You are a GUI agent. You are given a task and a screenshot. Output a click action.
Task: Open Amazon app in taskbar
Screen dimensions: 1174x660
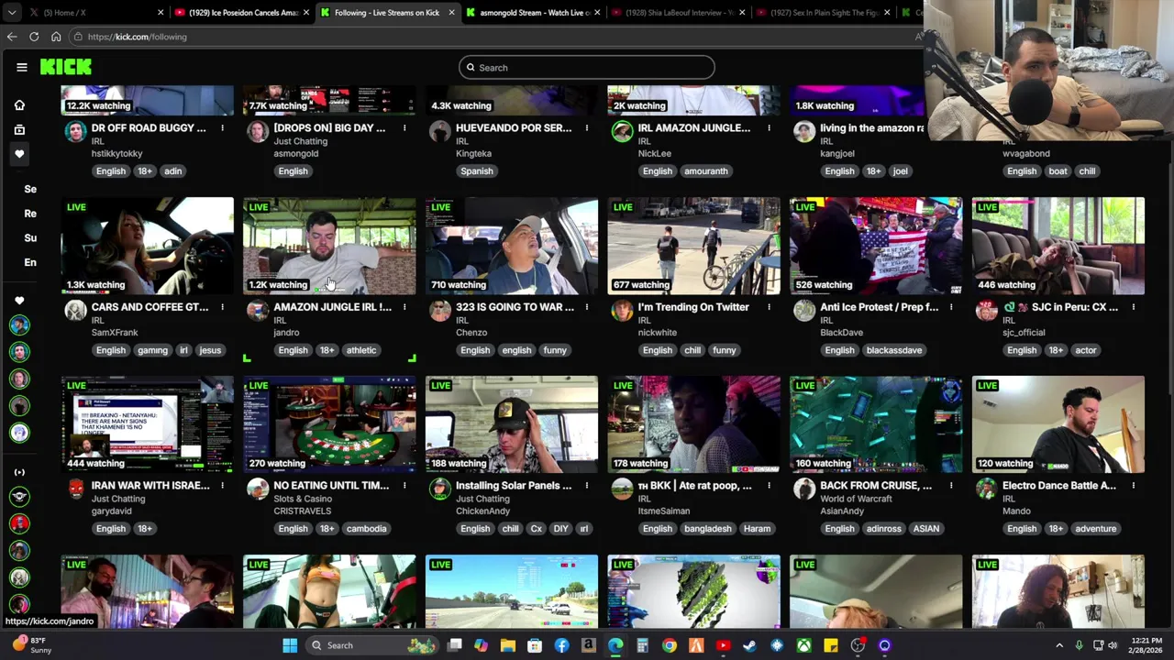click(588, 645)
